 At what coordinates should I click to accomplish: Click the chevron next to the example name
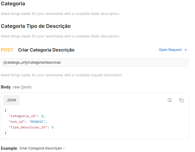(64, 148)
